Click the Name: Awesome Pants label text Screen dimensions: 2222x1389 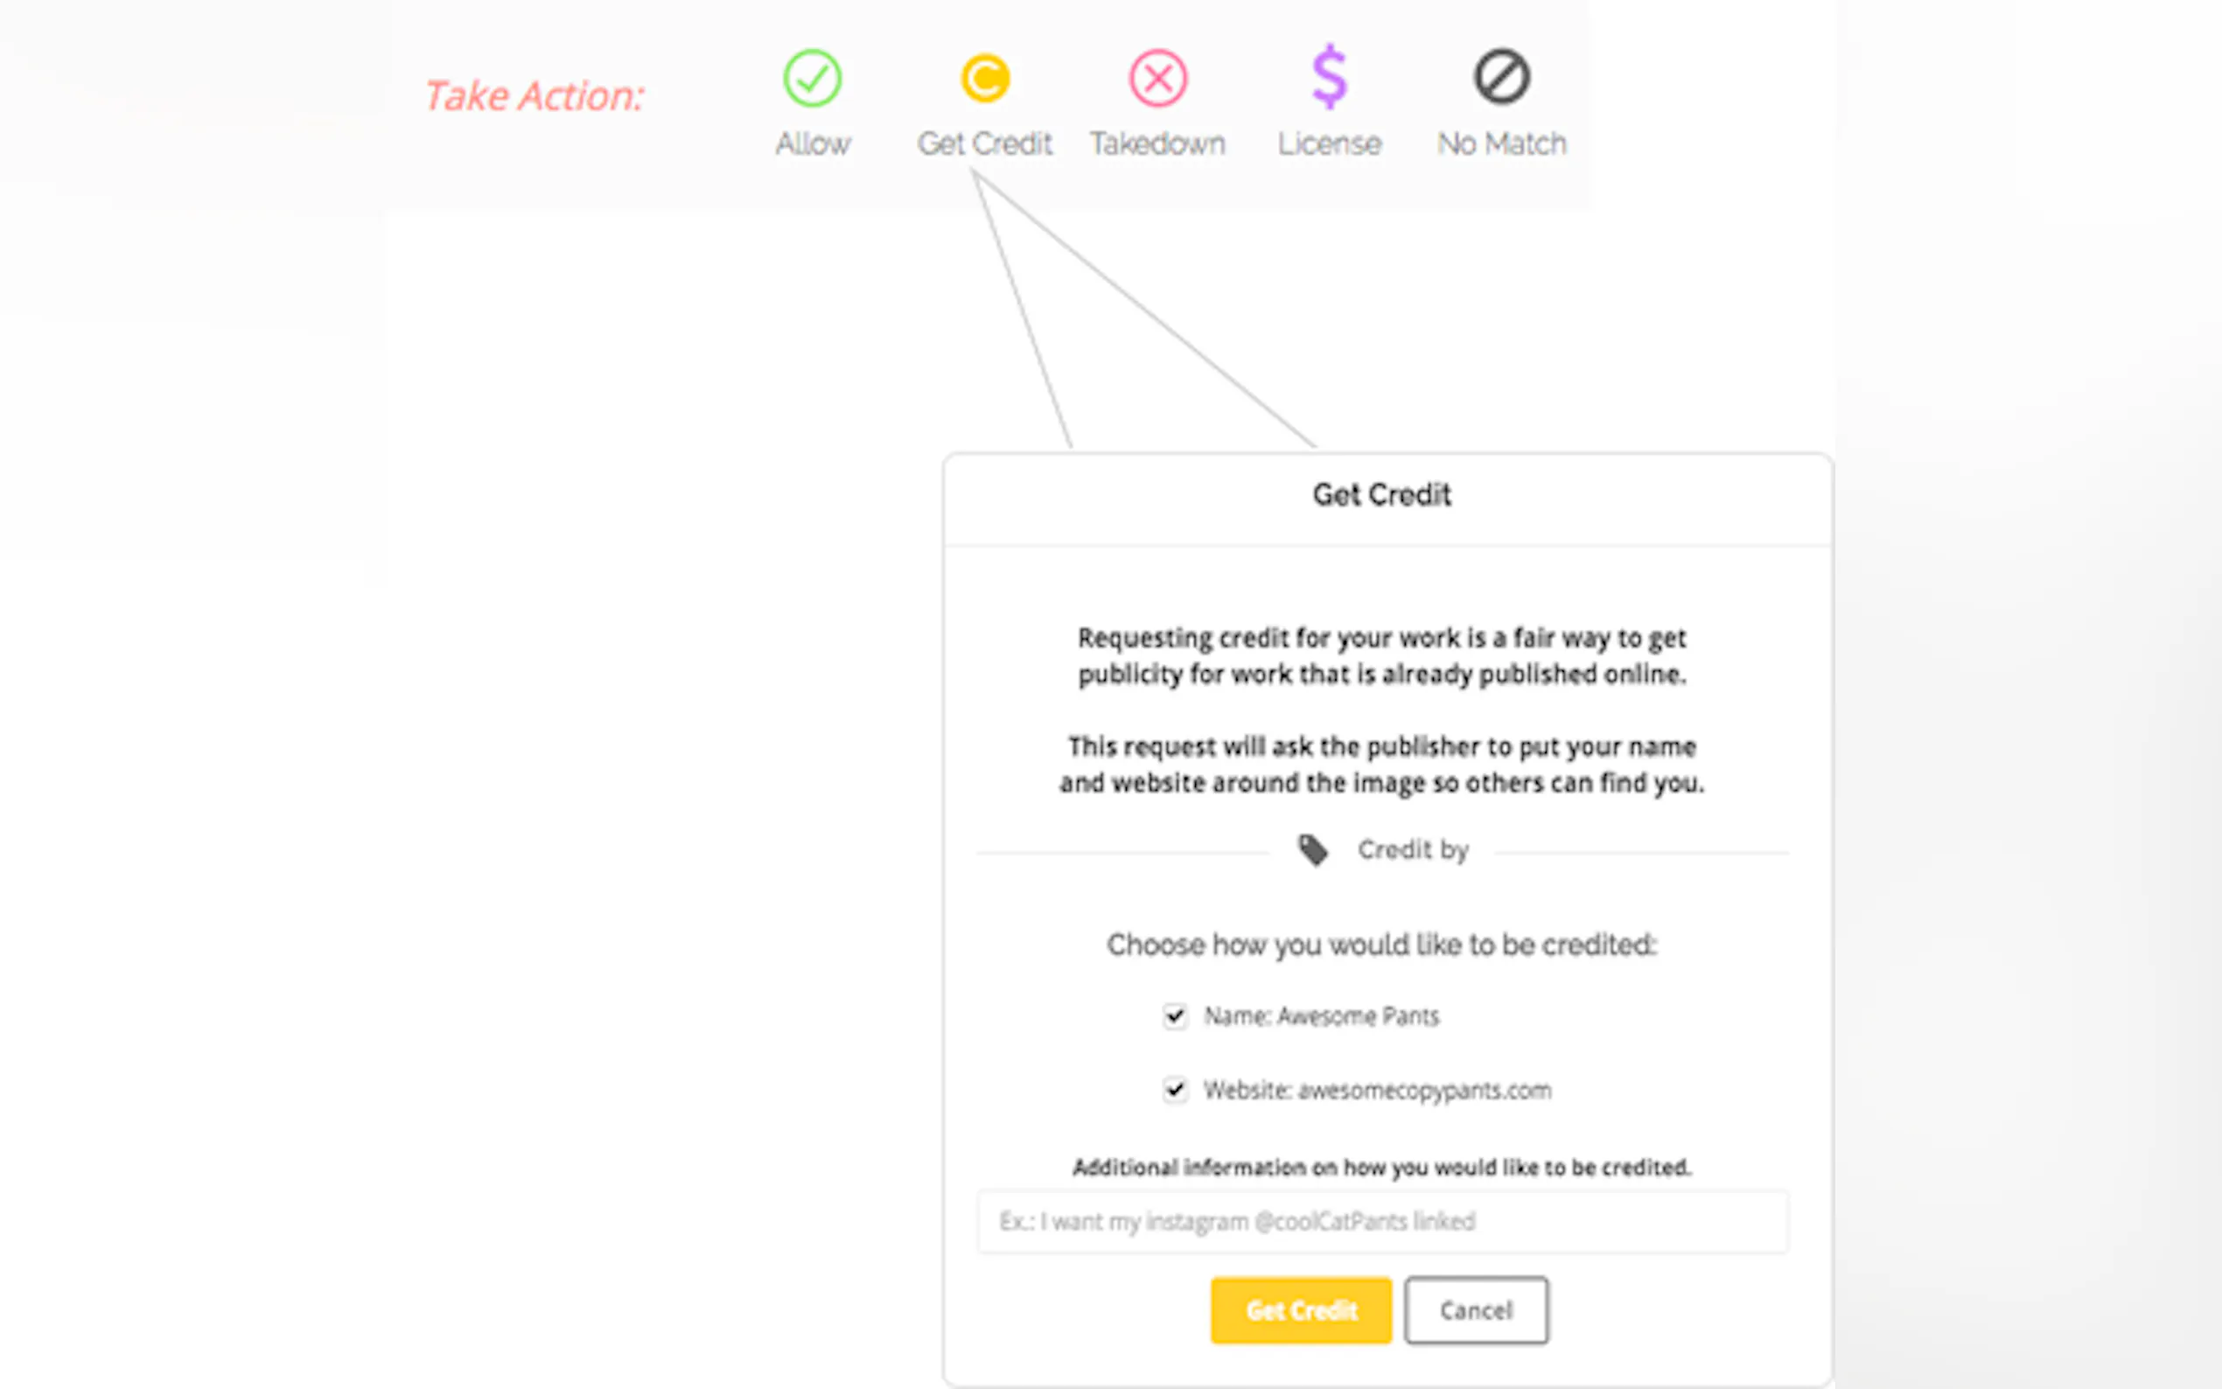tap(1321, 1016)
